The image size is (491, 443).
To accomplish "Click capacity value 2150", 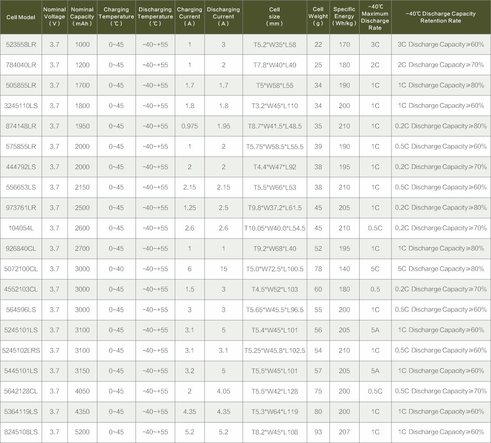I will 82,187.
